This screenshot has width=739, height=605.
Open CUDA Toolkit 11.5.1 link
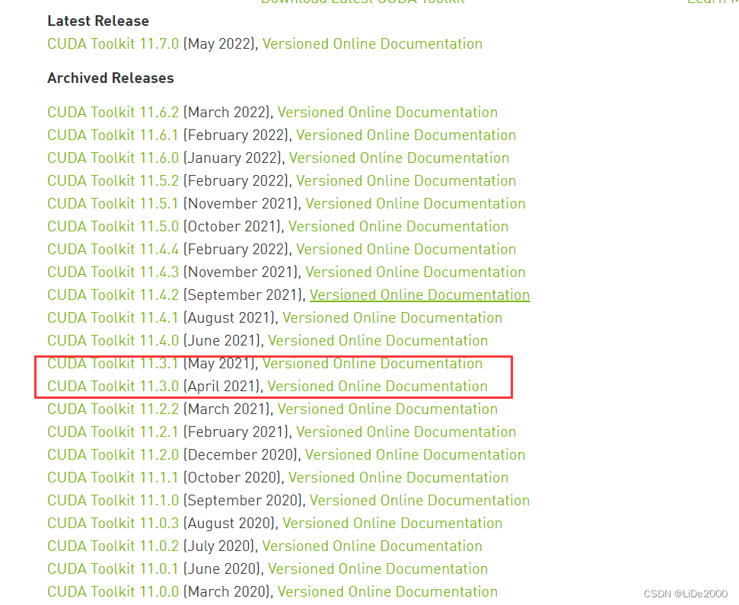coord(113,203)
